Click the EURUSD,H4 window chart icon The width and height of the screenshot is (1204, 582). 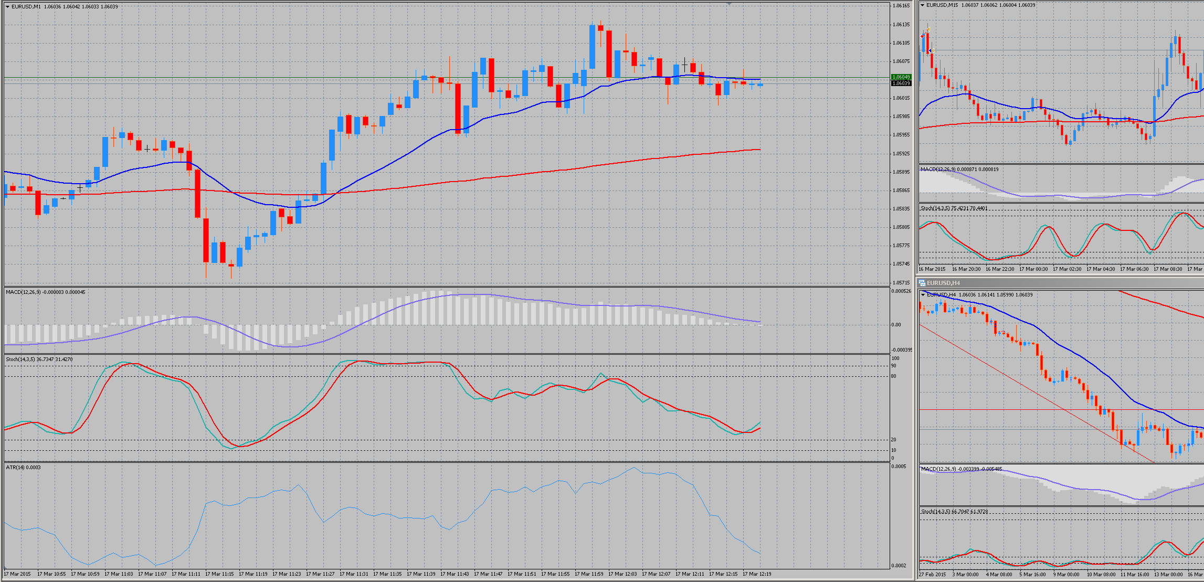click(922, 283)
